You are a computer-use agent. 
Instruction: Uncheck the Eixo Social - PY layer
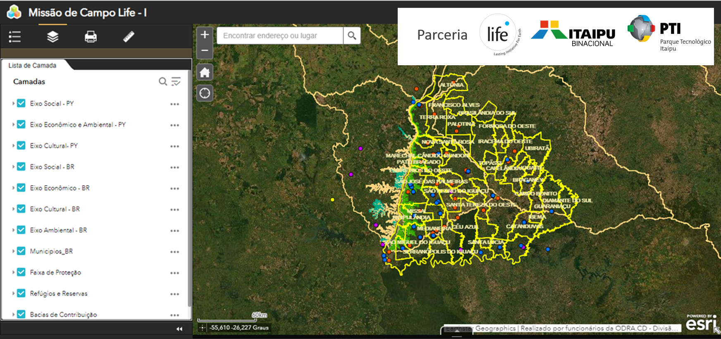coord(21,103)
